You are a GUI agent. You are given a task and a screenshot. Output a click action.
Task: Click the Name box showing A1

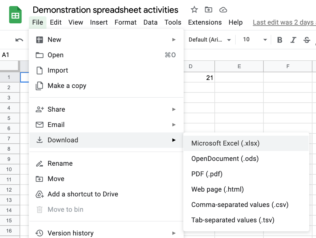coord(14,55)
